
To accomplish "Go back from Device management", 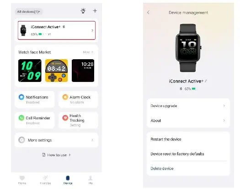I will [148, 12].
